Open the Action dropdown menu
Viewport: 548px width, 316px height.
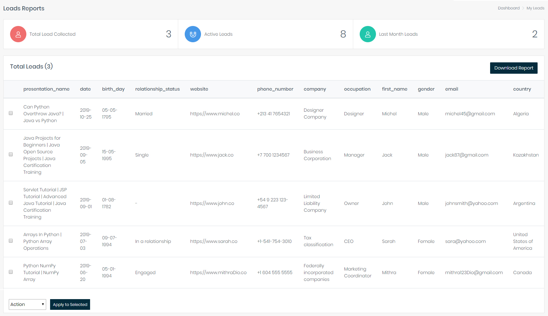(x=27, y=304)
